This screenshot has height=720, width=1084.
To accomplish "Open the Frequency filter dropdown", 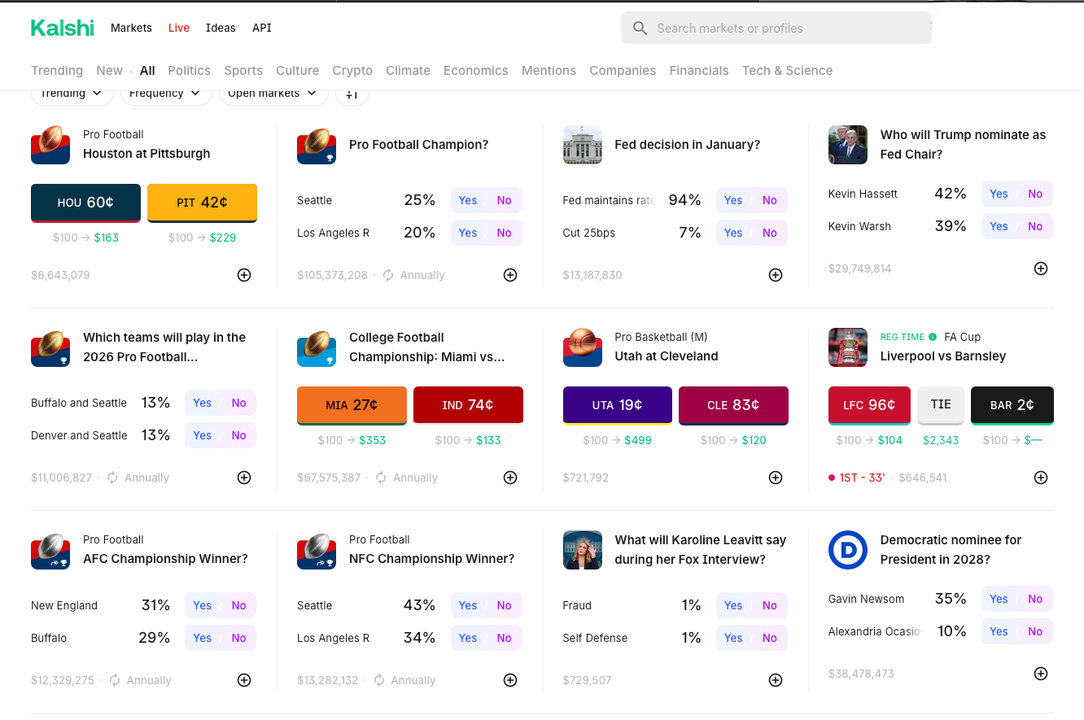I will coord(165,94).
